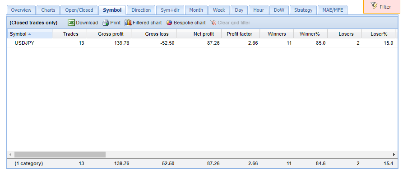
Task: Switch to the Month tab
Action: [x=196, y=10]
